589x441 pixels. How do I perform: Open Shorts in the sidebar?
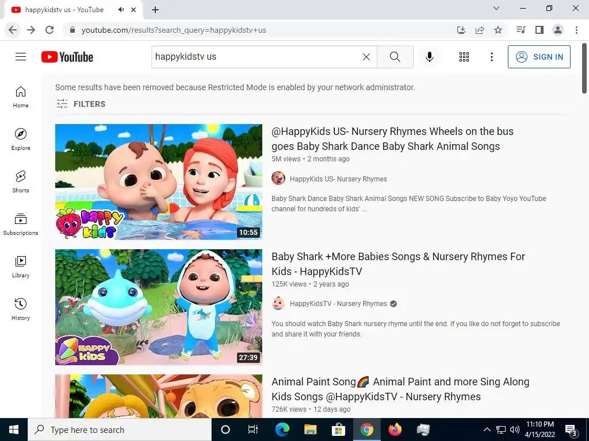(21, 182)
